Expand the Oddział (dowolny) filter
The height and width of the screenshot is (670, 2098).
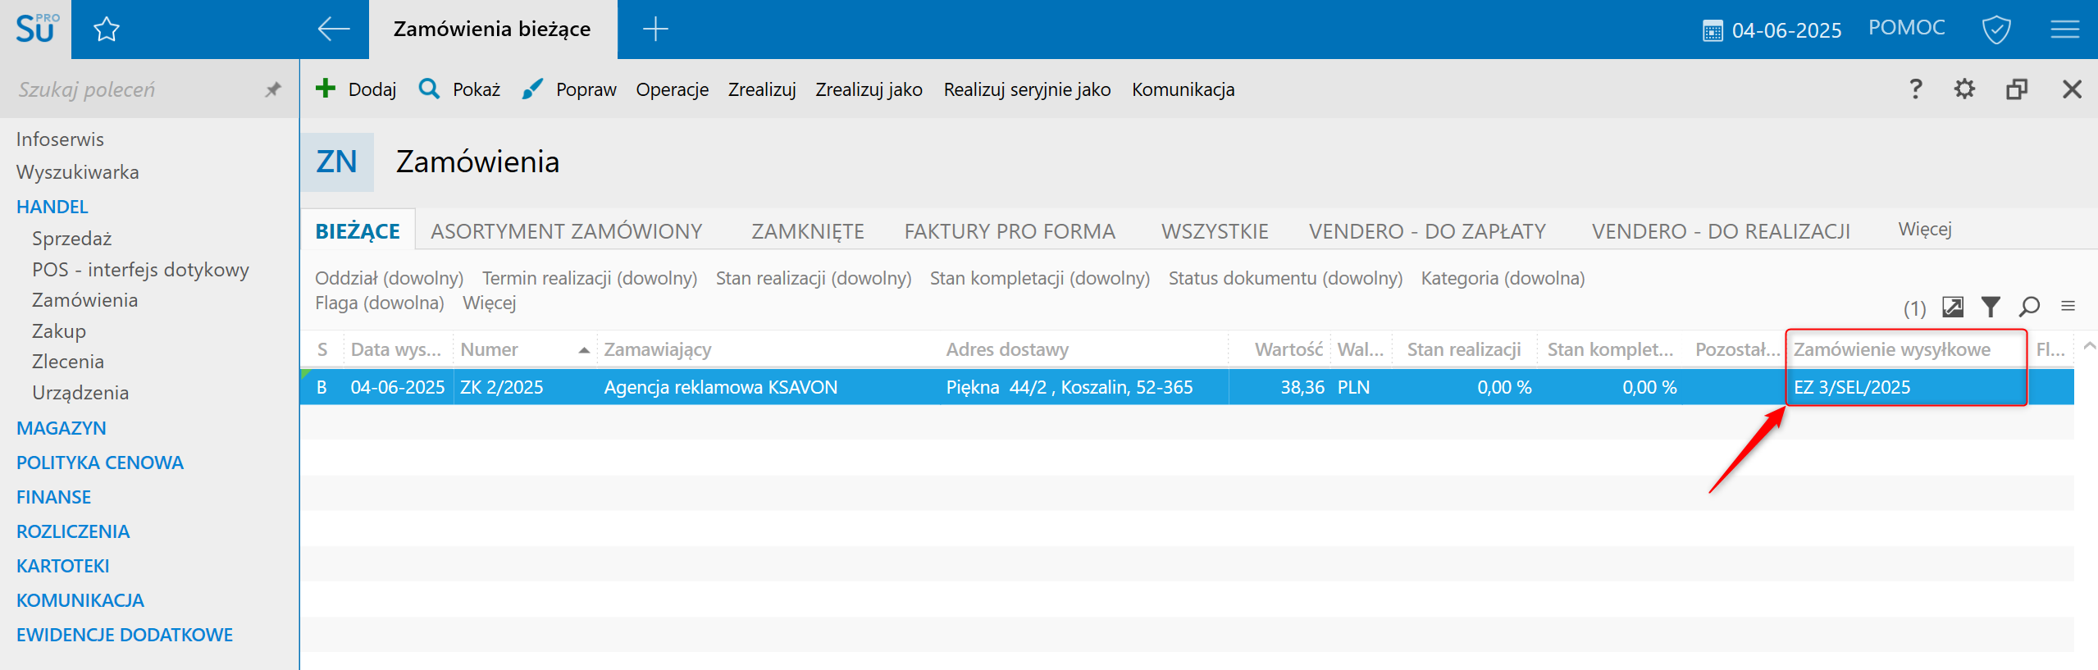click(389, 279)
